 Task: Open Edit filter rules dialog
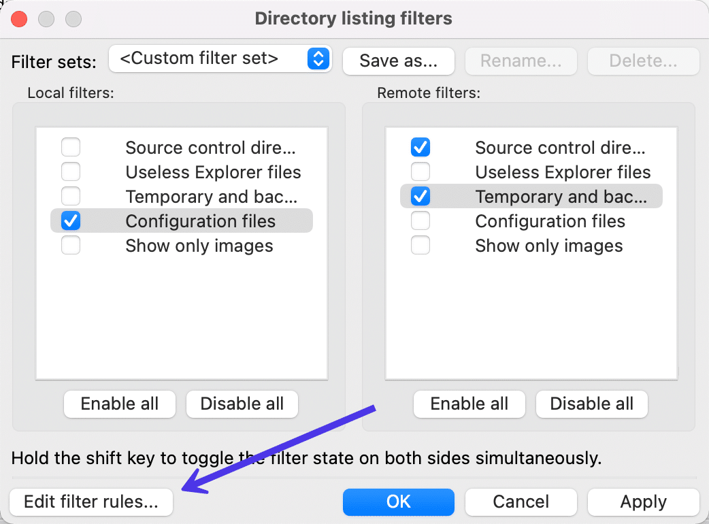tap(90, 502)
